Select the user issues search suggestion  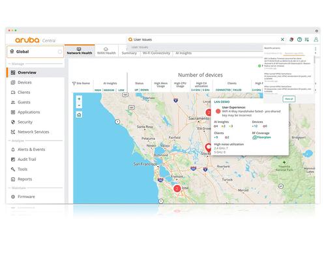194,47
